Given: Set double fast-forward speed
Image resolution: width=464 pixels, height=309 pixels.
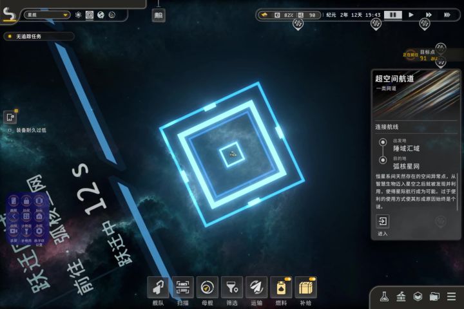Looking at the screenshot, I should pyautogui.click(x=429, y=15).
